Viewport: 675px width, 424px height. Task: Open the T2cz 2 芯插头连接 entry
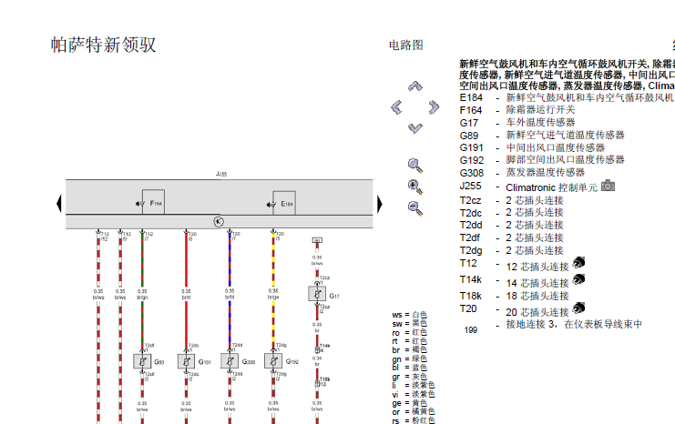point(511,200)
